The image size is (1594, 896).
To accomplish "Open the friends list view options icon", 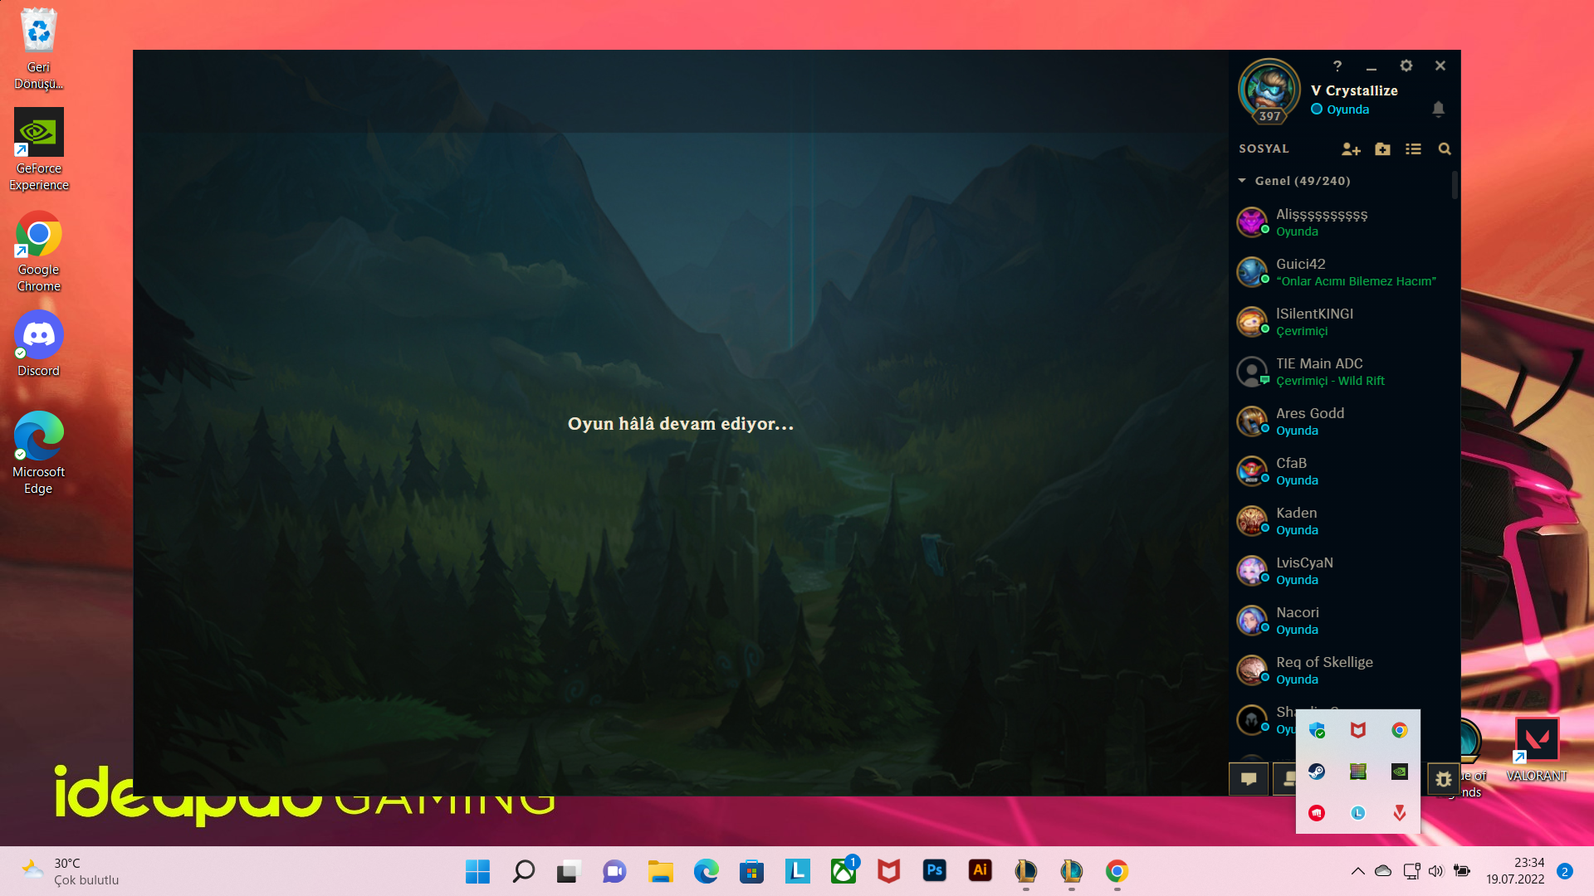I will point(1413,149).
